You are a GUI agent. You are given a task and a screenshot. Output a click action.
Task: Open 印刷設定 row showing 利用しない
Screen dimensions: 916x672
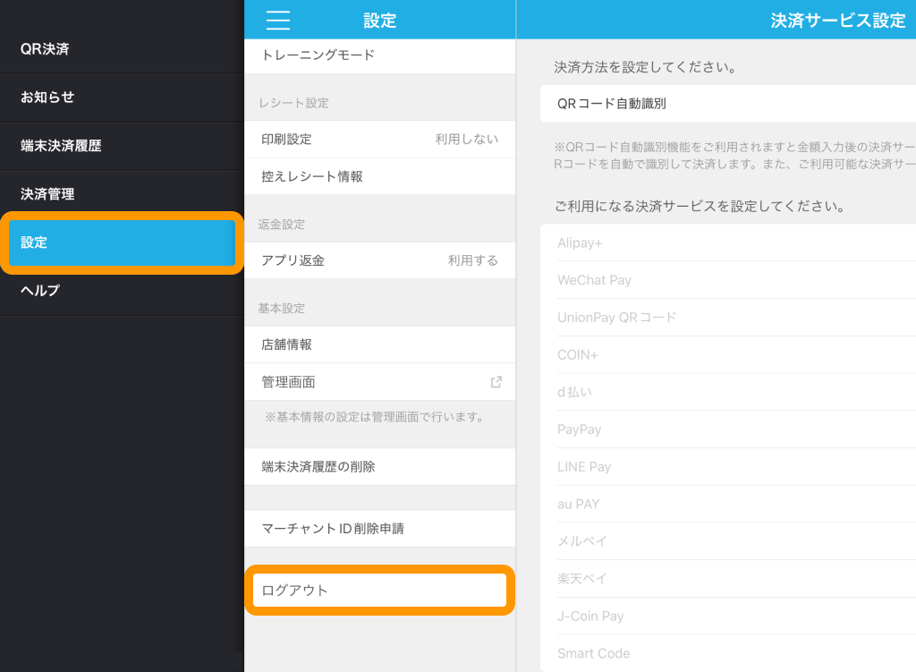pyautogui.click(x=379, y=140)
